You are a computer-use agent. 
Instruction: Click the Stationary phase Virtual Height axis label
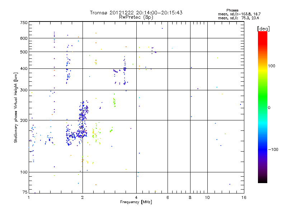(16, 107)
